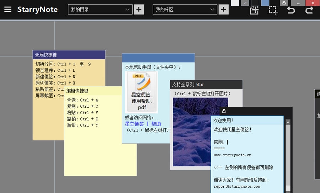Image resolution: width=320 pixels, height=193 pixels.
Task: Click the line 谢谢大家! 有问题请反馈到:
Action: tap(241, 180)
